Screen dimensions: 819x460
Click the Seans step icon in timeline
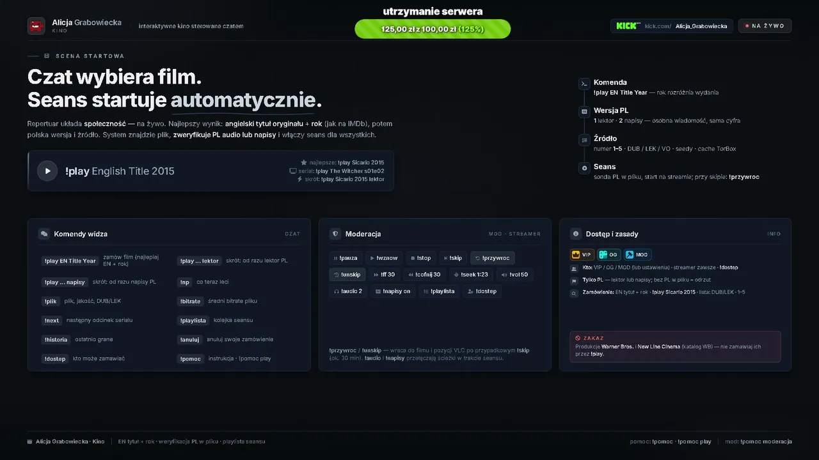tap(584, 168)
